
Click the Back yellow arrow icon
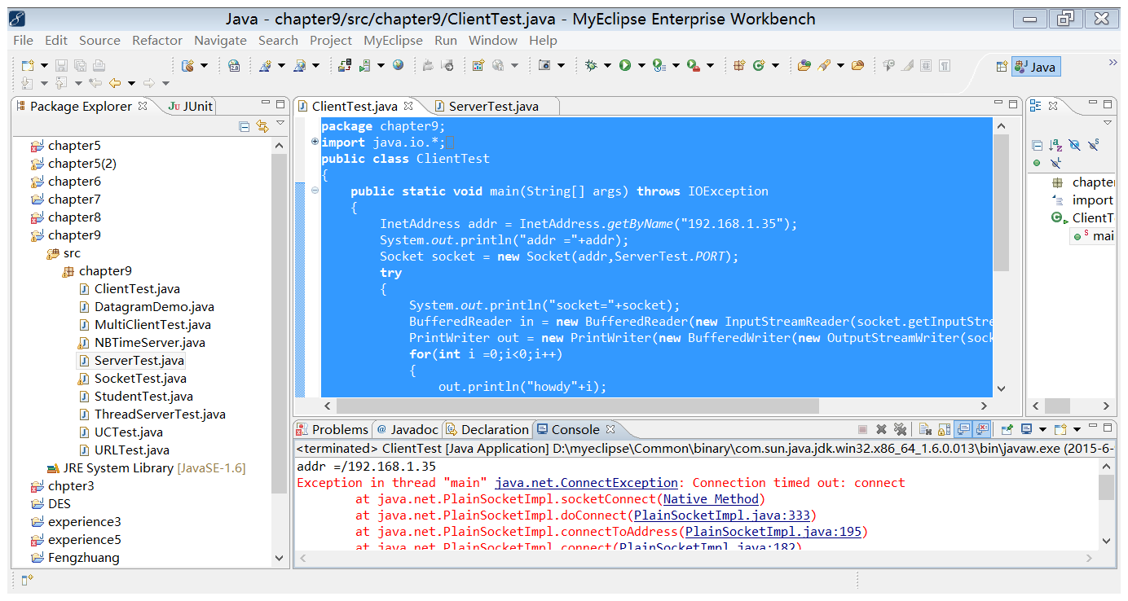pos(115,83)
